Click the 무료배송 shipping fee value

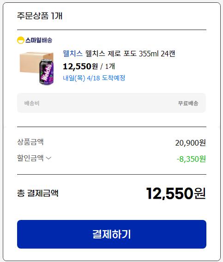click(188, 103)
